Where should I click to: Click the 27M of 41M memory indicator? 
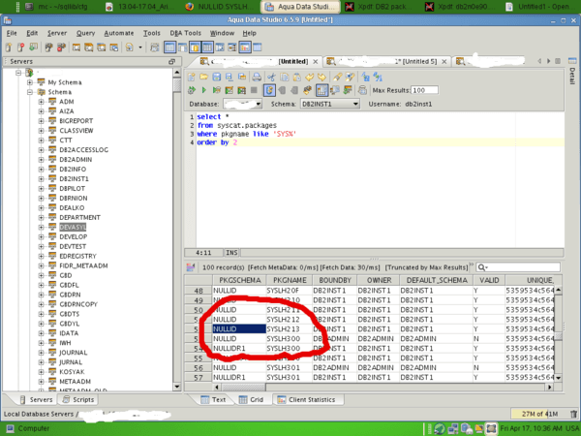click(x=539, y=414)
